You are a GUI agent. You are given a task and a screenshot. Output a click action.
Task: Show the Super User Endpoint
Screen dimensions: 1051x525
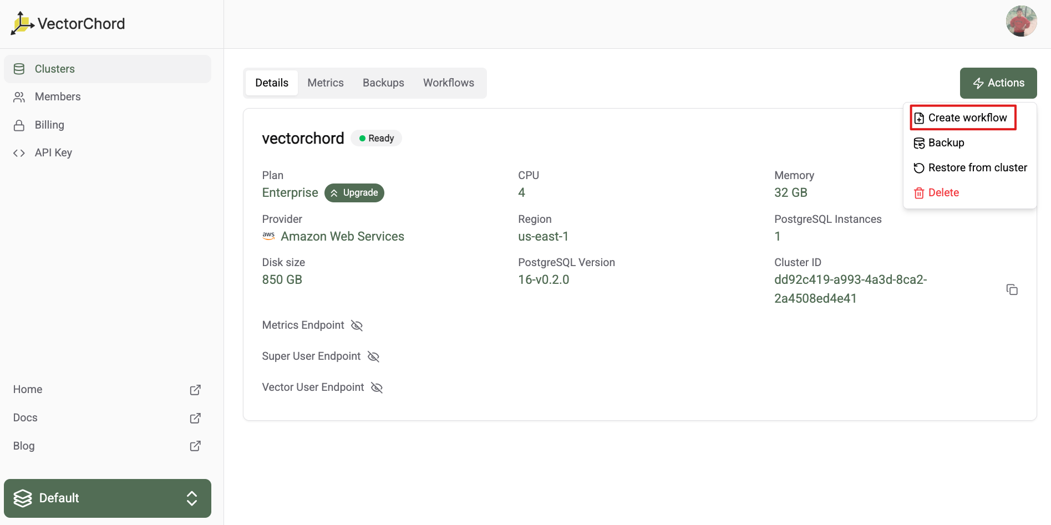pos(373,356)
